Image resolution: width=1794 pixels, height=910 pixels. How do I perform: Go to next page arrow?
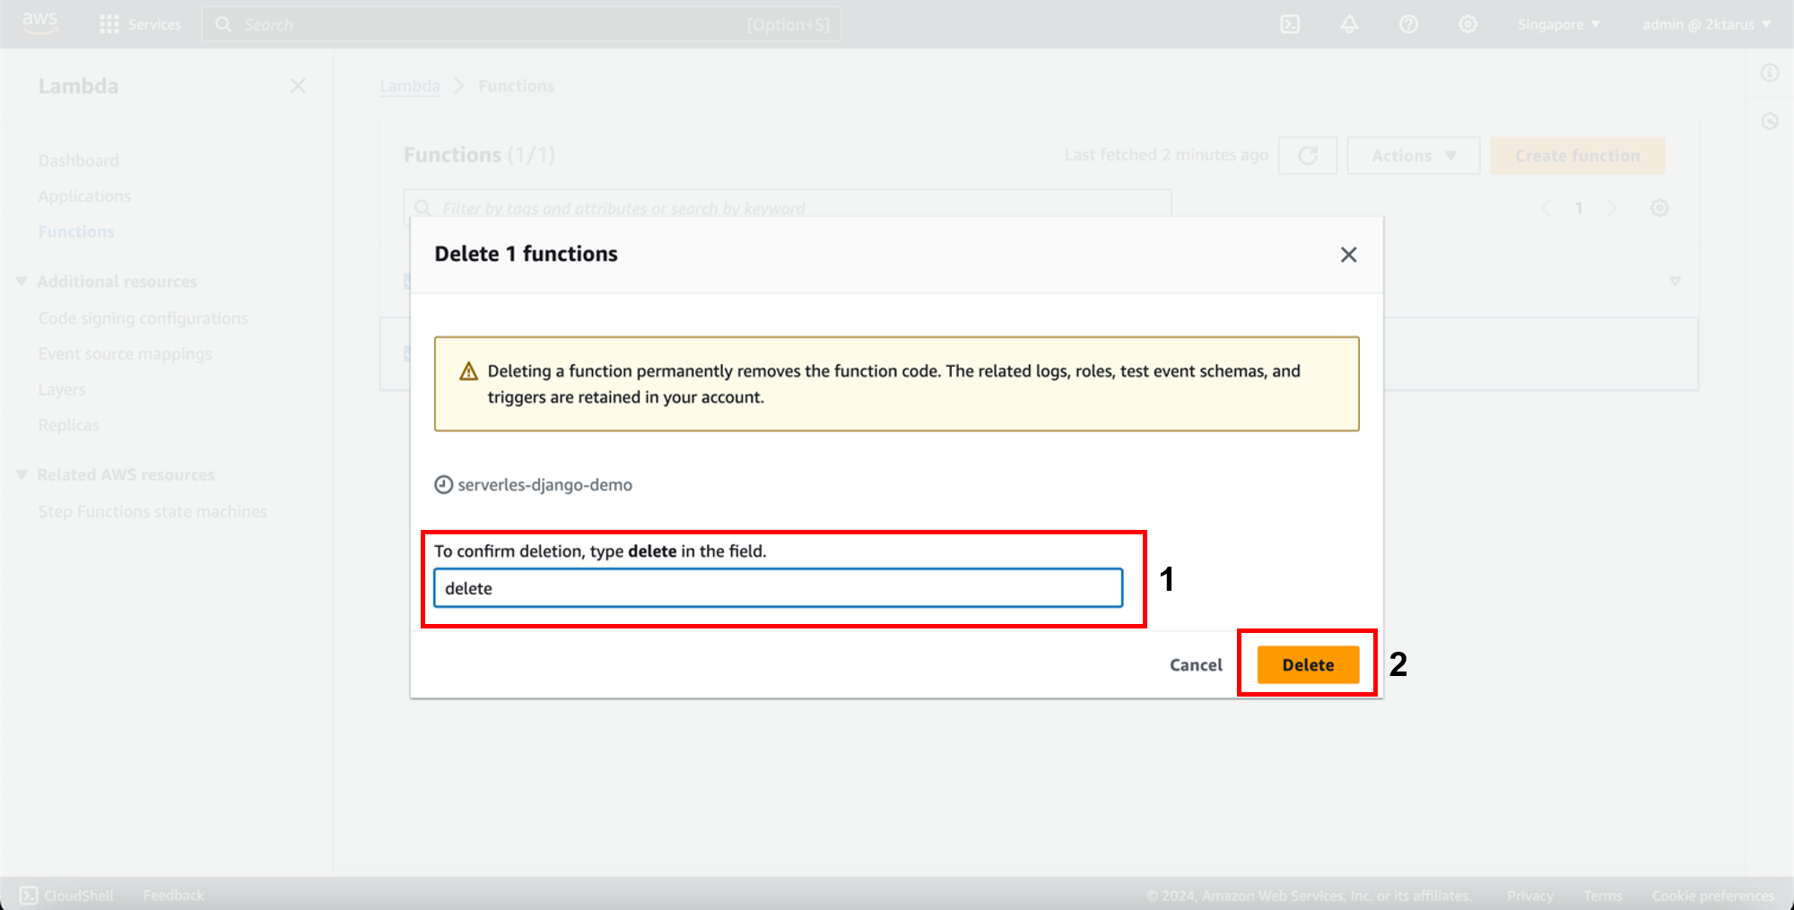pos(1612,208)
